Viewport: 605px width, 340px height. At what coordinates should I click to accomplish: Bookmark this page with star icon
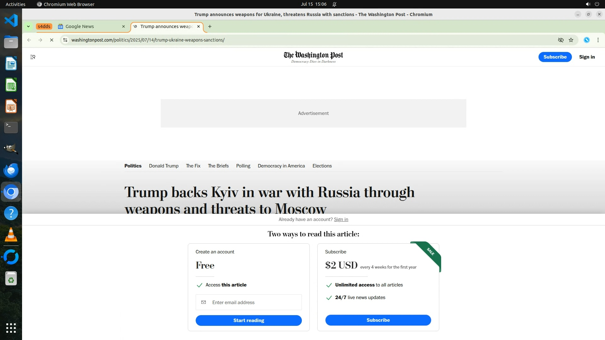[571, 40]
